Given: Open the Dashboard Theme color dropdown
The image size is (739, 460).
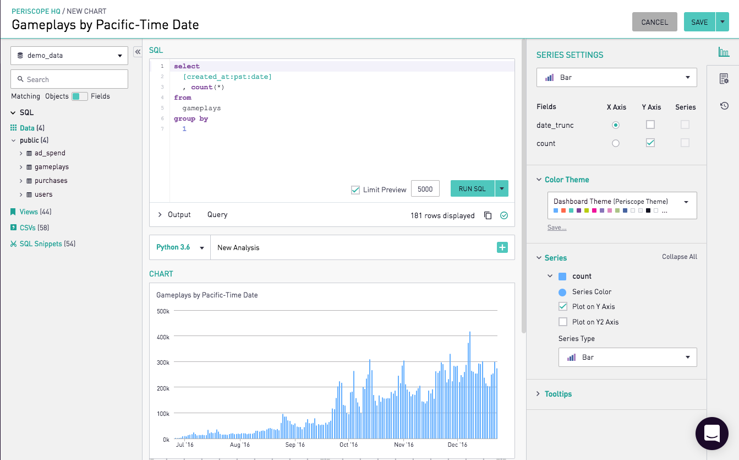Looking at the screenshot, I should coord(622,205).
